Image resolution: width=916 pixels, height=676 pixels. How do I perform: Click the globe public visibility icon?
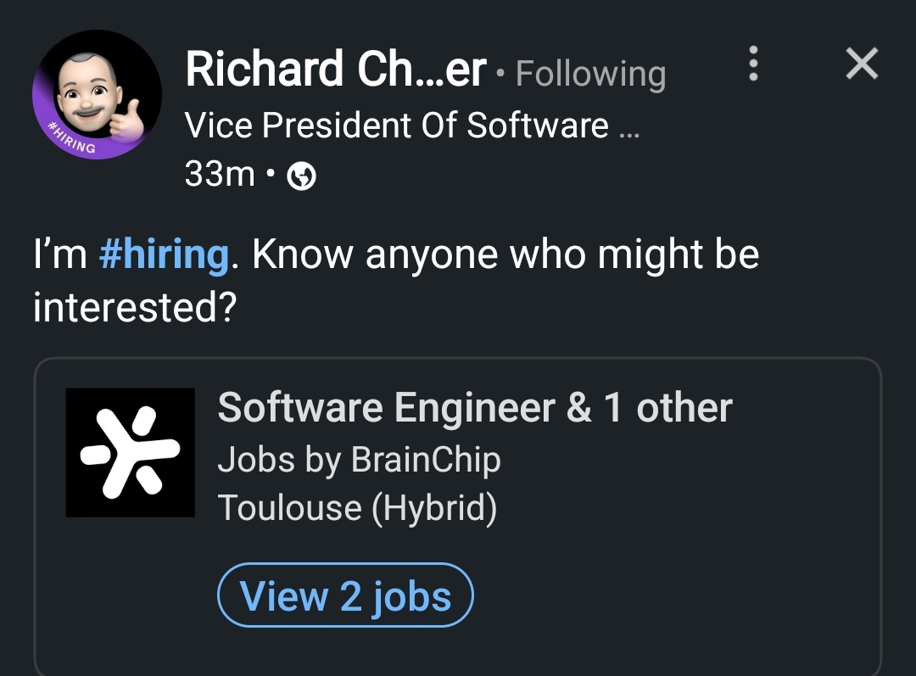(303, 176)
